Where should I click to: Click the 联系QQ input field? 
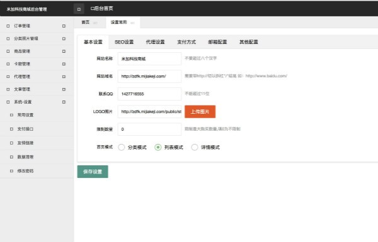149,94
